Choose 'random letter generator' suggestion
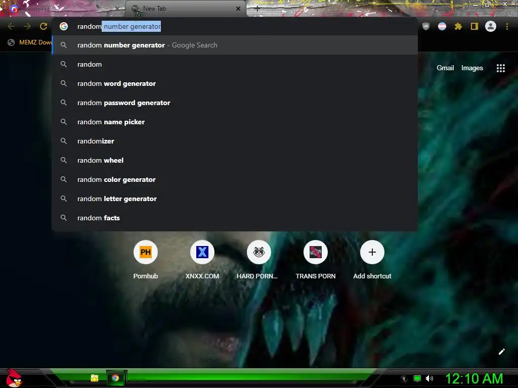The width and height of the screenshot is (518, 388). [x=235, y=199]
